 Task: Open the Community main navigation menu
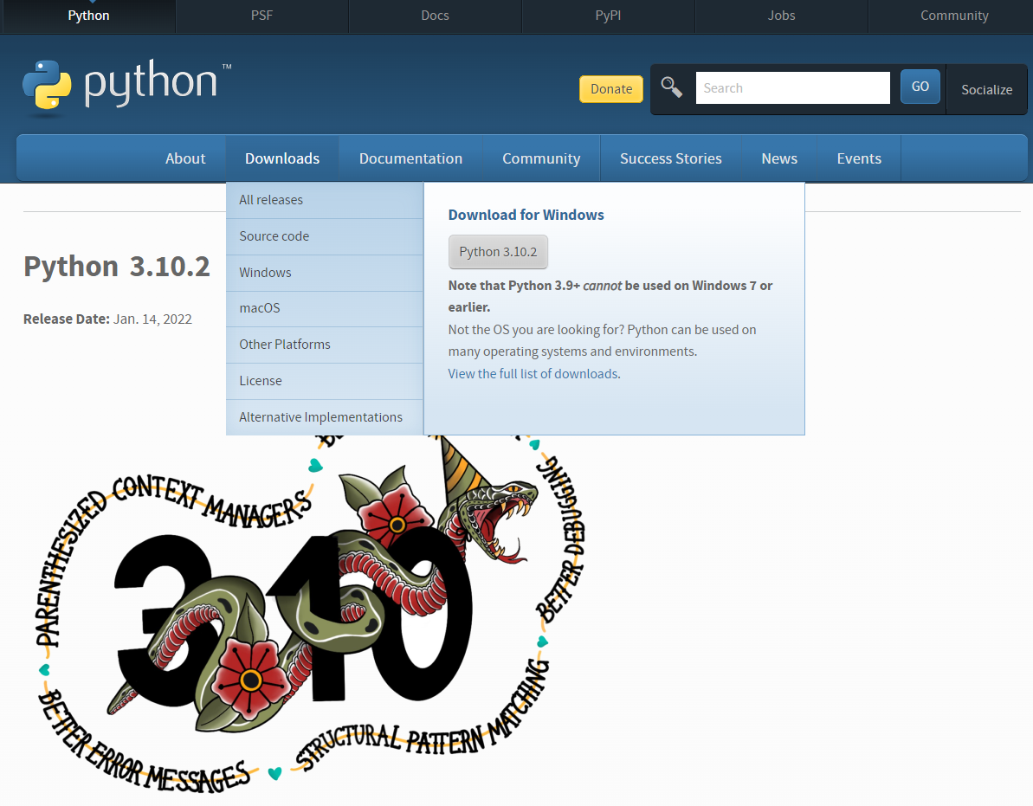[541, 158]
